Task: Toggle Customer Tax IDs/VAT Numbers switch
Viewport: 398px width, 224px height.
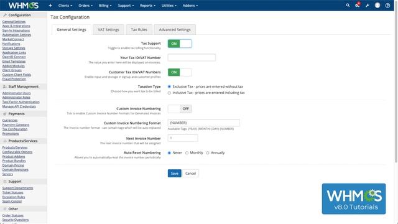Action: tap(180, 72)
